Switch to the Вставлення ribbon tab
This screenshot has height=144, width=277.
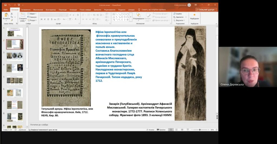26,10
